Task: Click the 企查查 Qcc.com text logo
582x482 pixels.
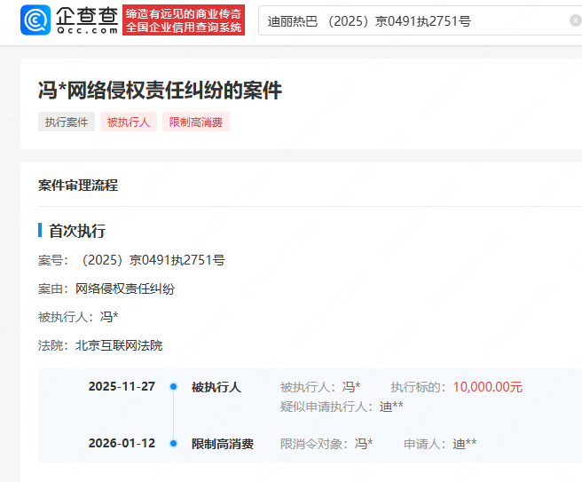Action: point(87,20)
